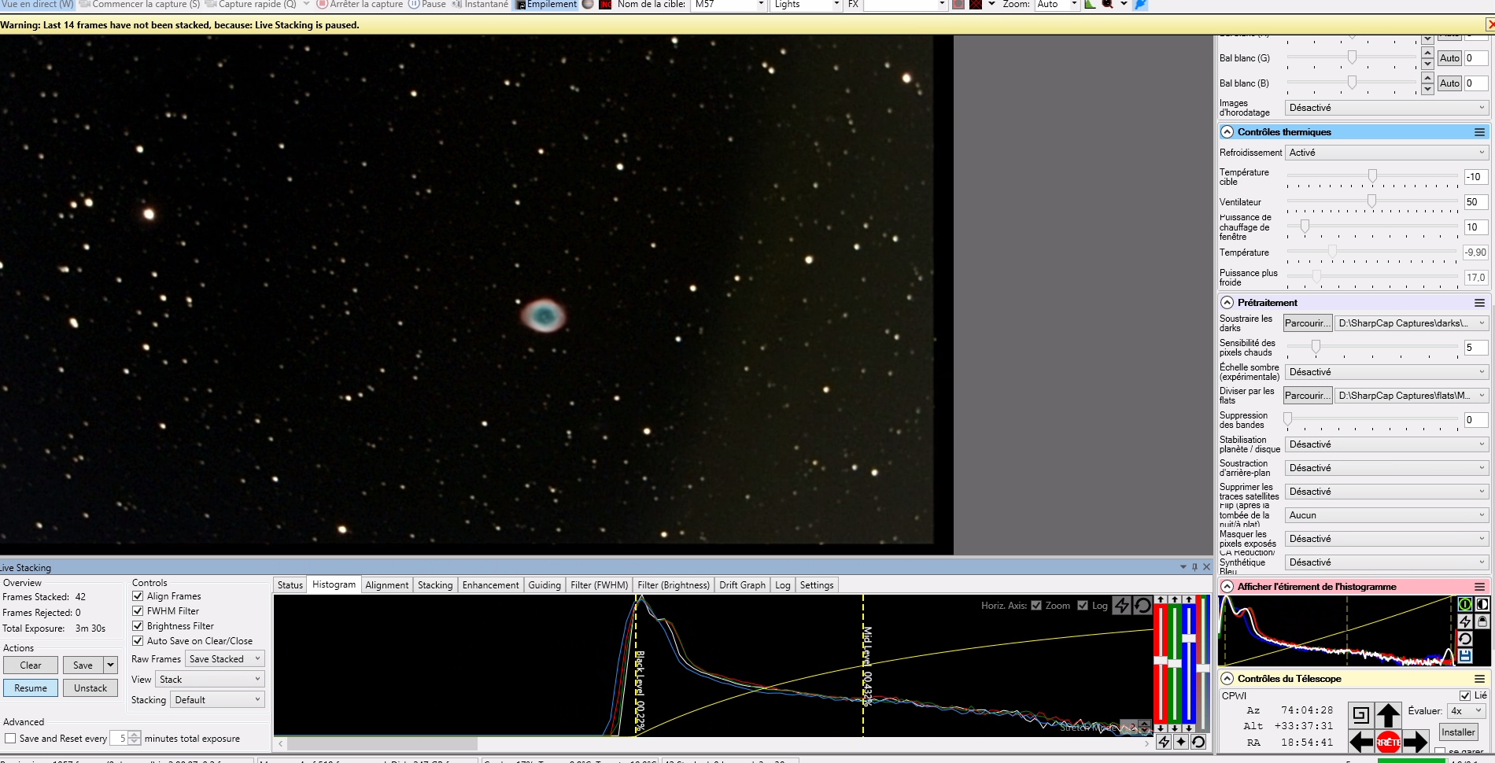Raise the blue channel with up arrow
This screenshot has height=763, width=1495.
[1189, 599]
